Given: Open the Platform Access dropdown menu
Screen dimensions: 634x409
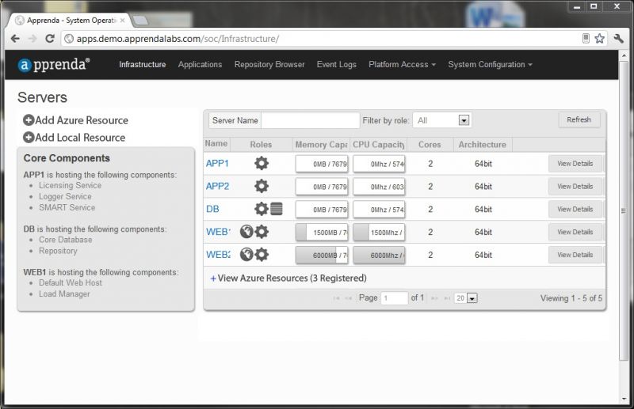Looking at the screenshot, I should click(x=402, y=65).
